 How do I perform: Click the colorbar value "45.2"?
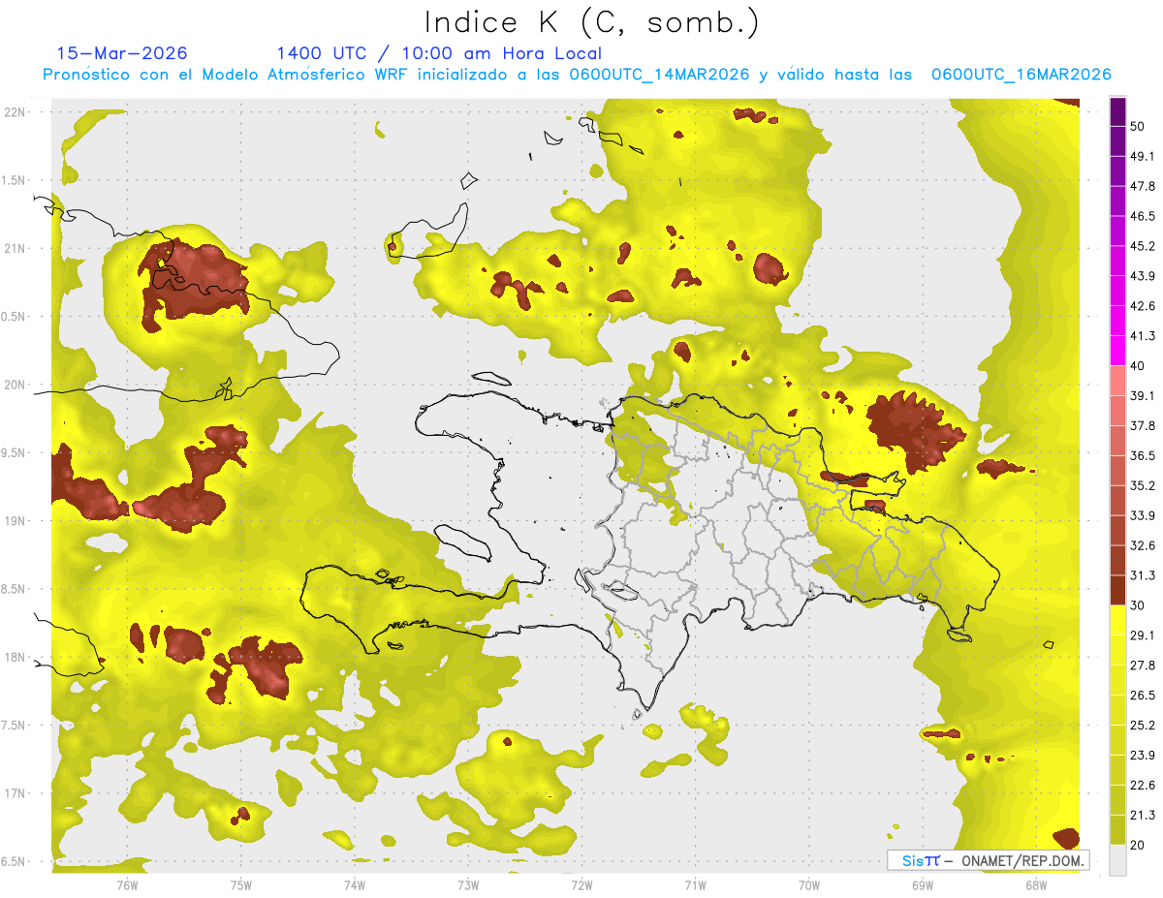pyautogui.click(x=1143, y=246)
